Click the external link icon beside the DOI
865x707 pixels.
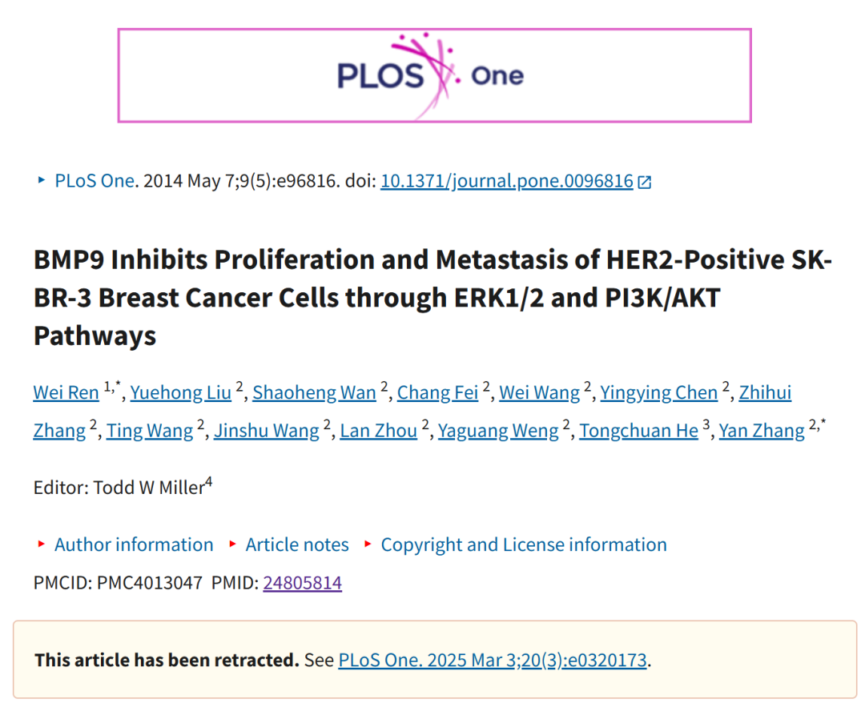pos(644,182)
